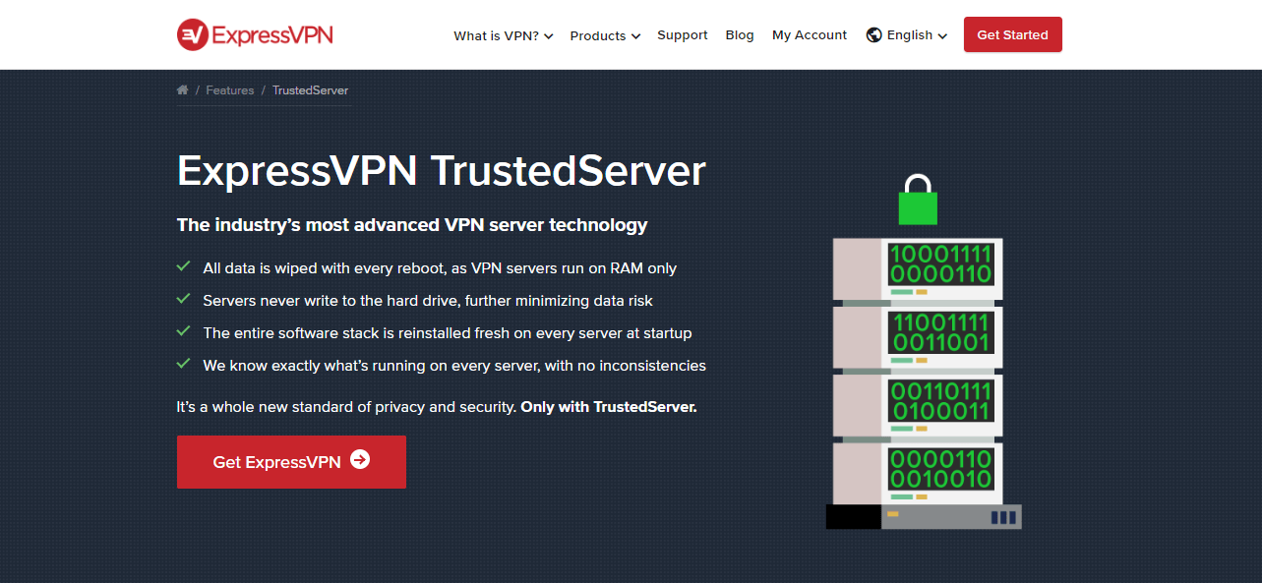The height and width of the screenshot is (583, 1262).
Task: Click the 'entire software stack is reinstalled' text
Action: click(x=448, y=333)
